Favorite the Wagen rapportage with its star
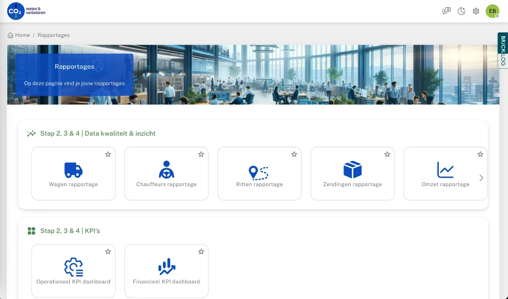 click(x=108, y=154)
